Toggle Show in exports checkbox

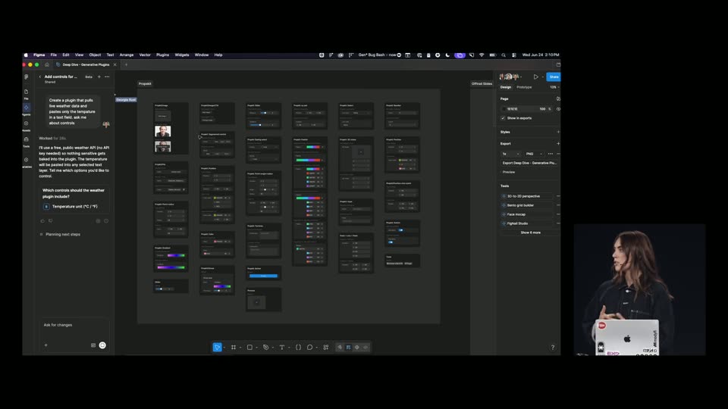(503, 118)
